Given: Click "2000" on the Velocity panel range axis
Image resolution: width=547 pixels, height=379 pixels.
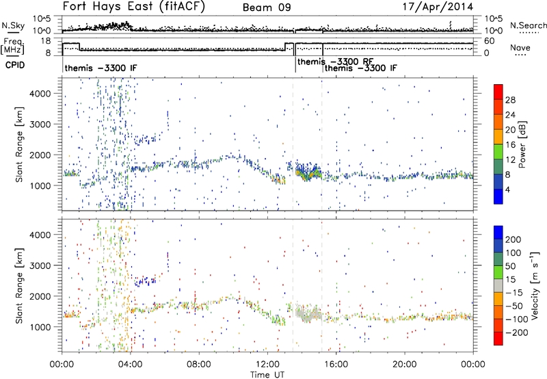Looking at the screenshot, I should click(x=40, y=297).
